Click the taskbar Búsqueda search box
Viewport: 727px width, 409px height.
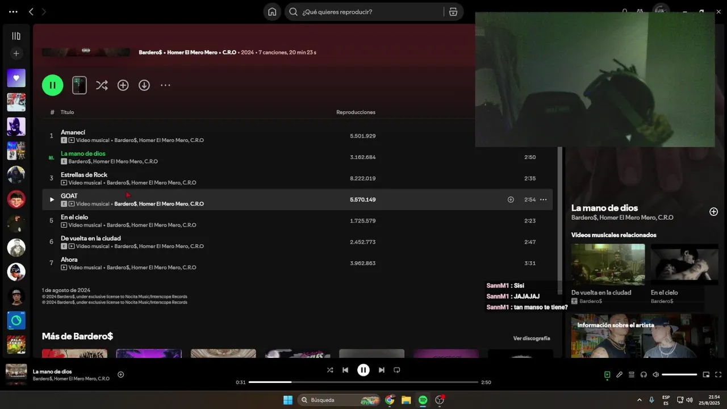(339, 400)
